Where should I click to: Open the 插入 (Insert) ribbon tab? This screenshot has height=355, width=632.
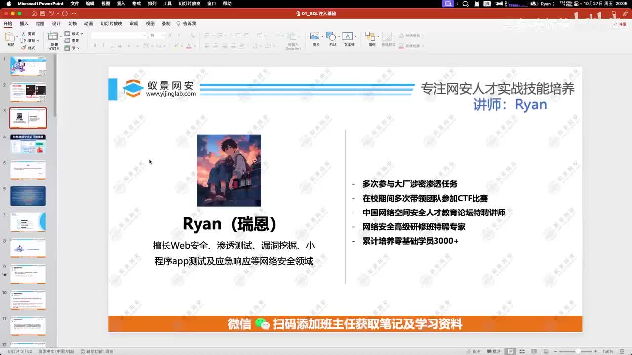coord(24,23)
